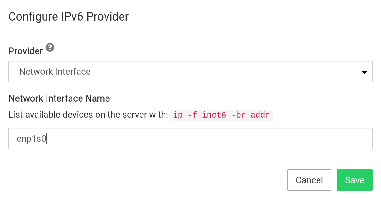The width and height of the screenshot is (381, 198).
Task: Click the "enp1s0" text in the input
Action: click(x=32, y=139)
